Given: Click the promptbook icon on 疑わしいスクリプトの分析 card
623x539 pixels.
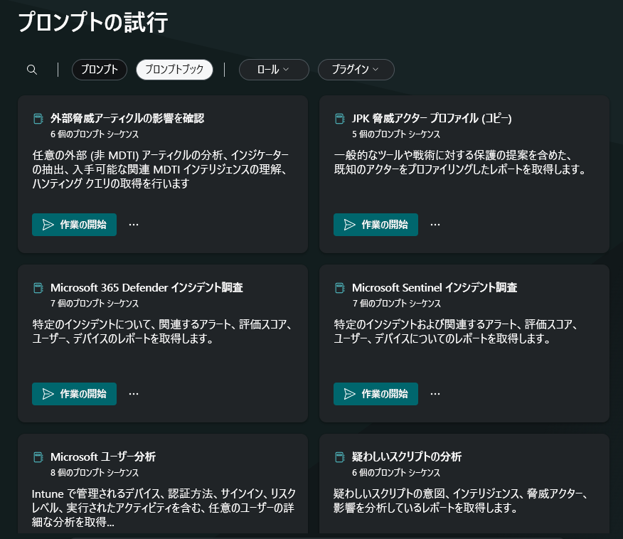Looking at the screenshot, I should coord(339,457).
